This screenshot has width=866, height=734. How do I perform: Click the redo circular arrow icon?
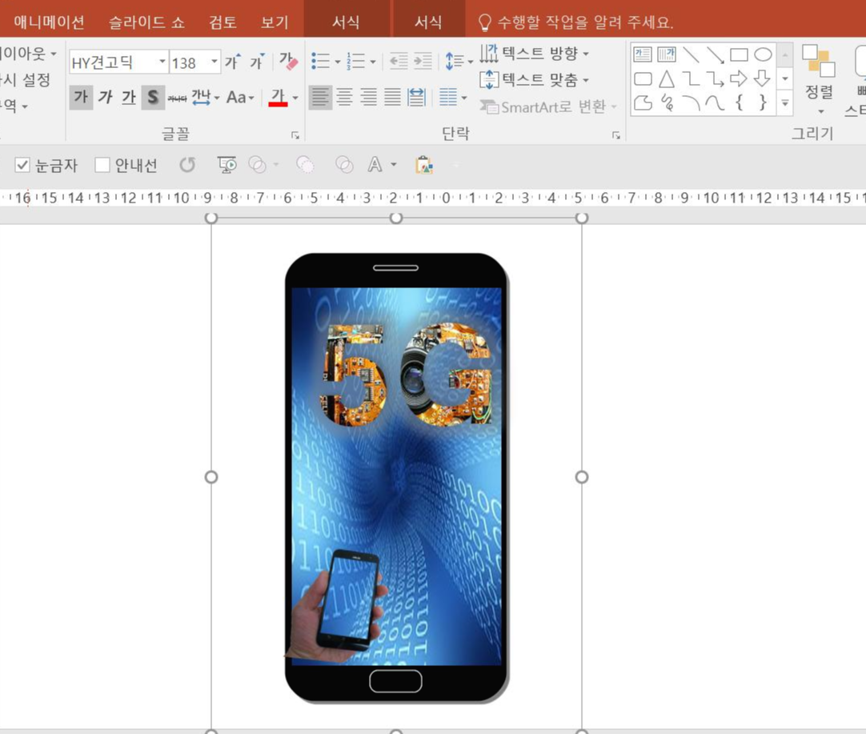[187, 165]
